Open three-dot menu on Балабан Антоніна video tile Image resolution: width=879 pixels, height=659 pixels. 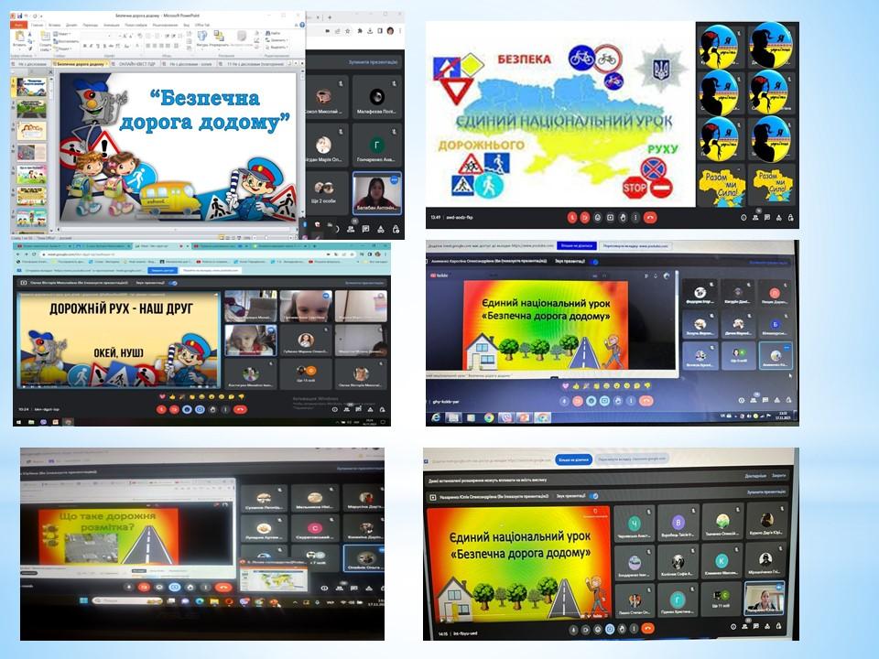pyautogui.click(x=394, y=180)
